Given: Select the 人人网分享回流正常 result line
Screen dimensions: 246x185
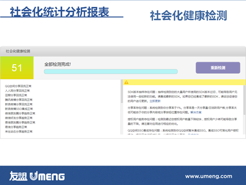Looking at the screenshot, I should (x=18, y=91).
